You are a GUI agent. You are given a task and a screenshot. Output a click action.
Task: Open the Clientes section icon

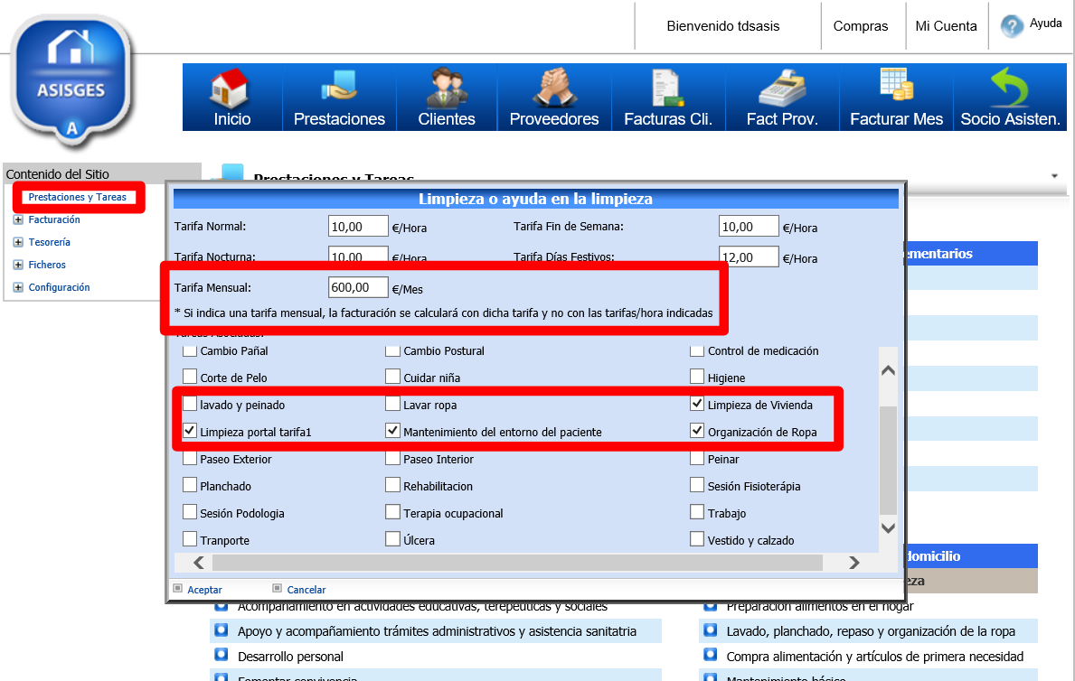click(447, 89)
